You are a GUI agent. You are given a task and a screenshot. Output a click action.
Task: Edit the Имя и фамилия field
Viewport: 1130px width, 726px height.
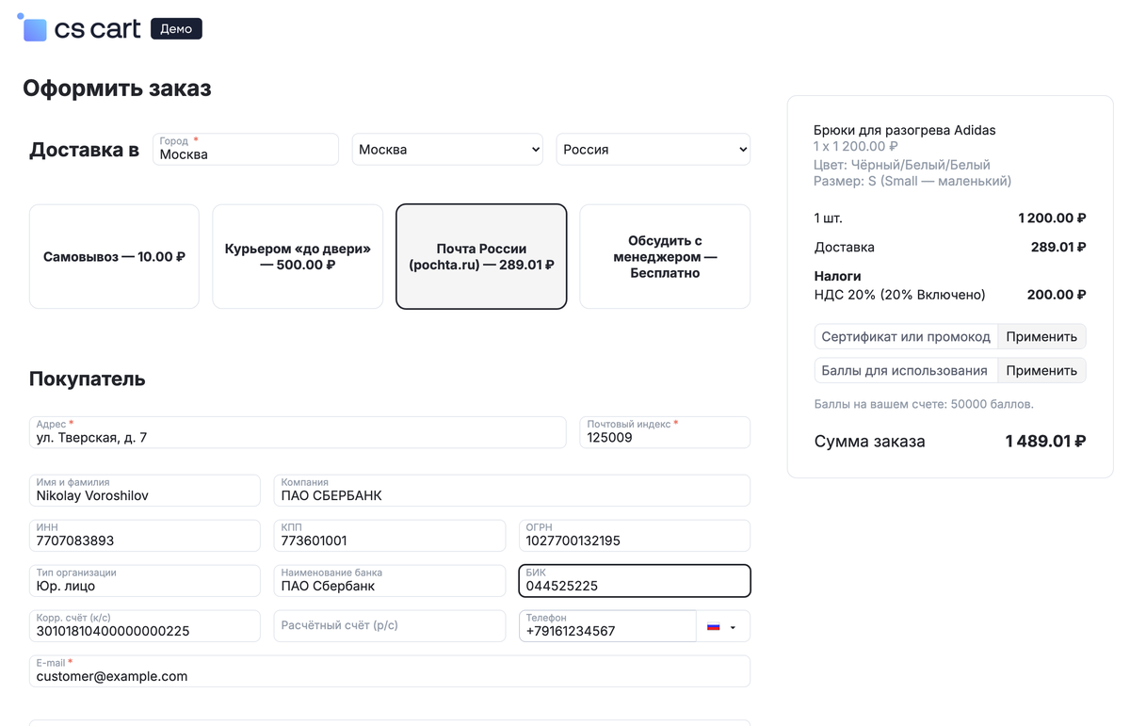coord(145,491)
